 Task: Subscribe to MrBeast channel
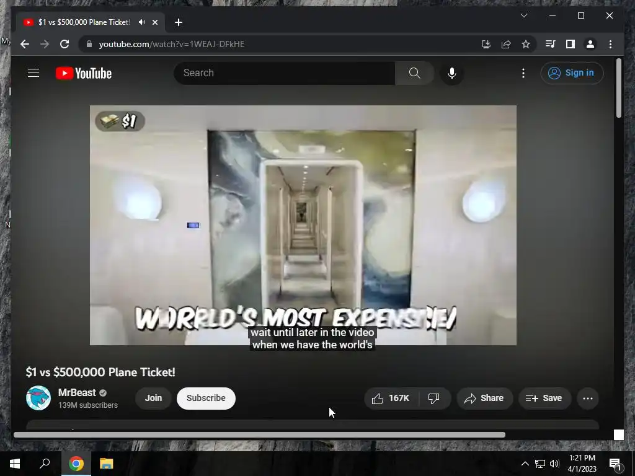206,399
